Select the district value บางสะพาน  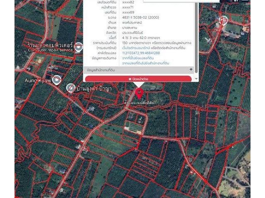pyautogui.click(x=130, y=28)
